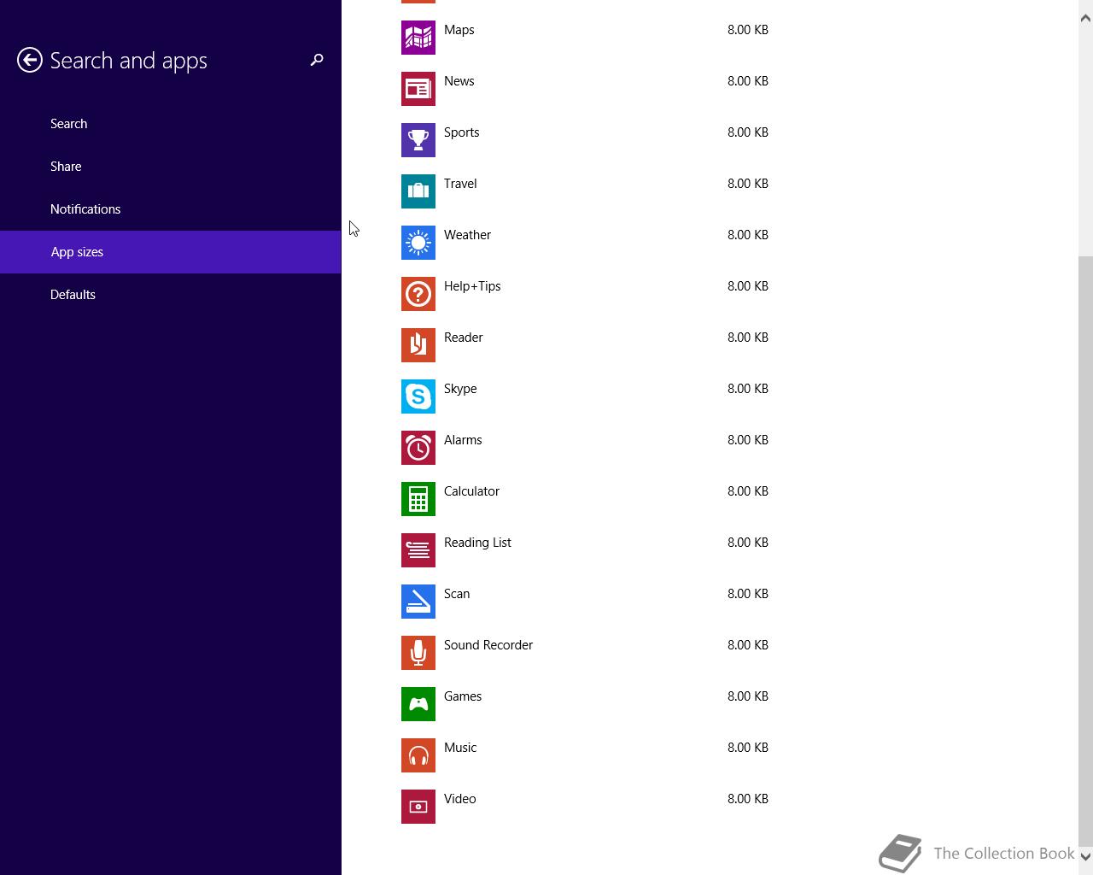Select the Music headphones icon

(418, 755)
